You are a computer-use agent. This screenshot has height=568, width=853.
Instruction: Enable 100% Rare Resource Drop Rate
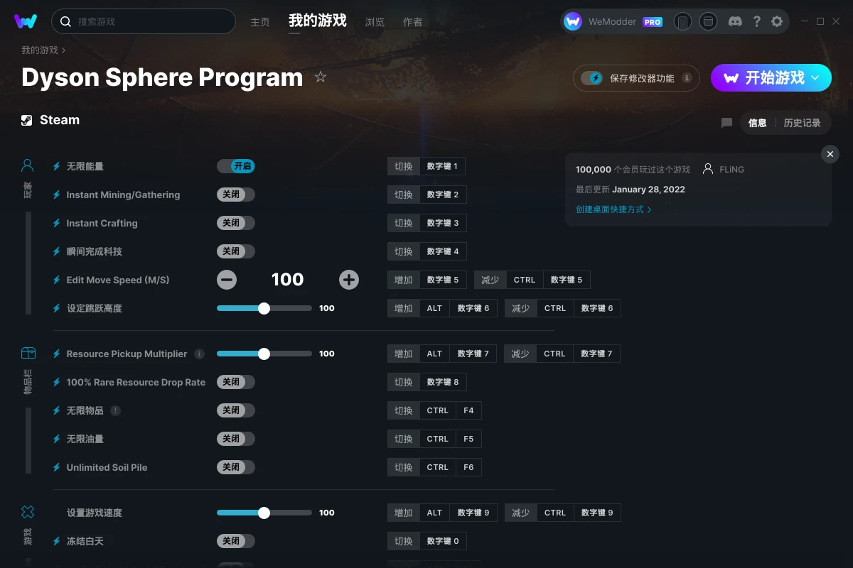(x=236, y=382)
